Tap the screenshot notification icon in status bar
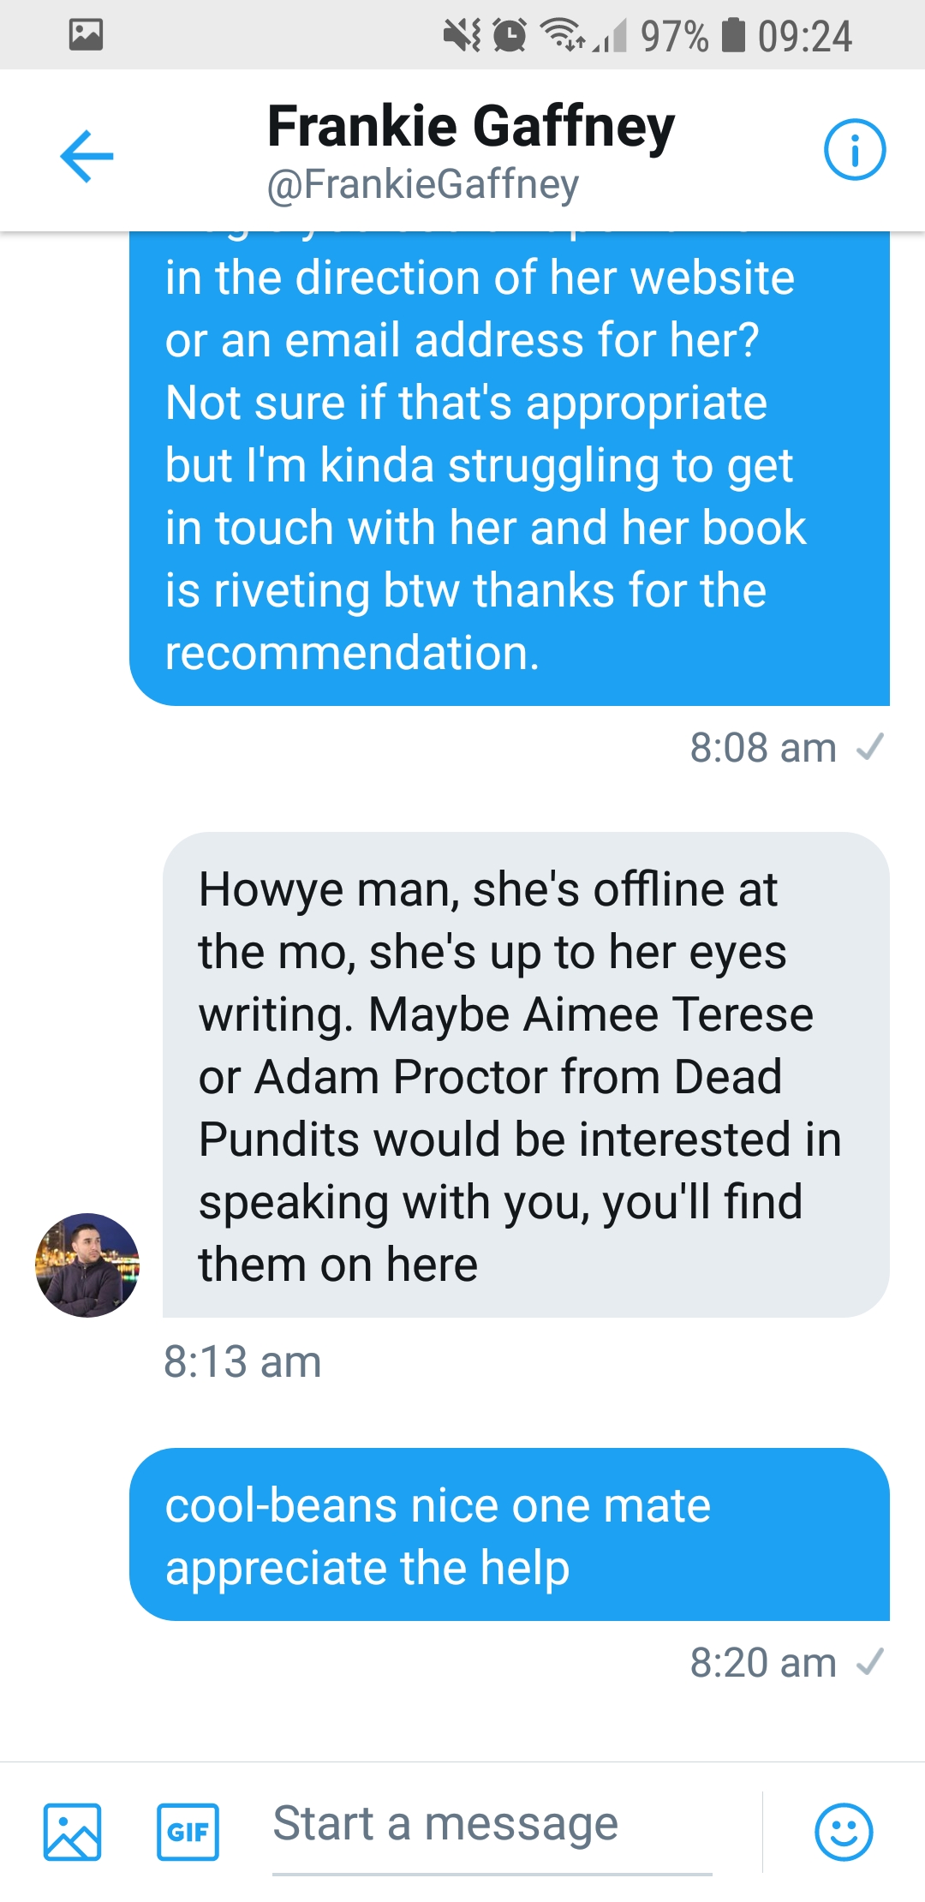This screenshot has width=925, height=1902. [86, 34]
